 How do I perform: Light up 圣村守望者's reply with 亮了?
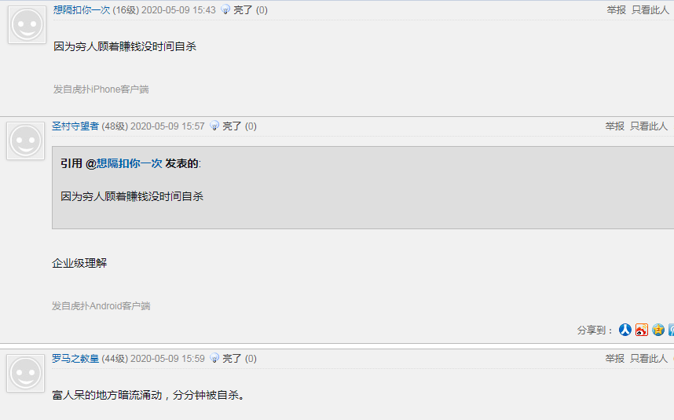[232, 126]
